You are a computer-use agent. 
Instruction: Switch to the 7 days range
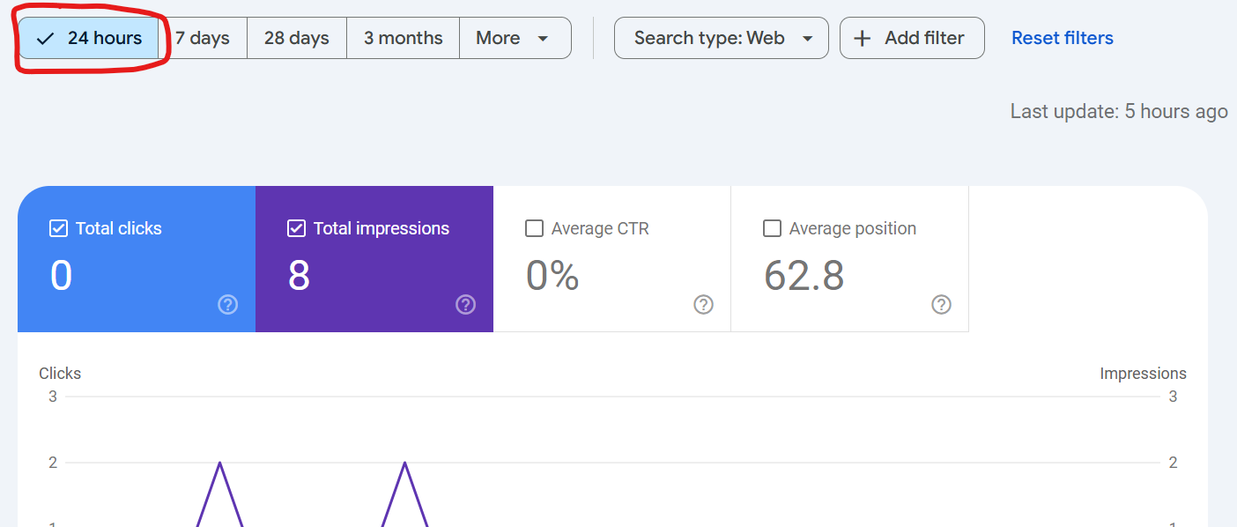click(x=203, y=38)
